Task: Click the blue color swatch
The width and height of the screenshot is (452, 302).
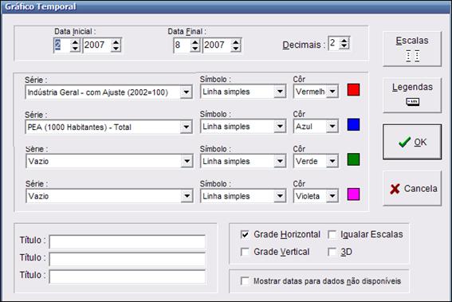Action: pyautogui.click(x=353, y=124)
